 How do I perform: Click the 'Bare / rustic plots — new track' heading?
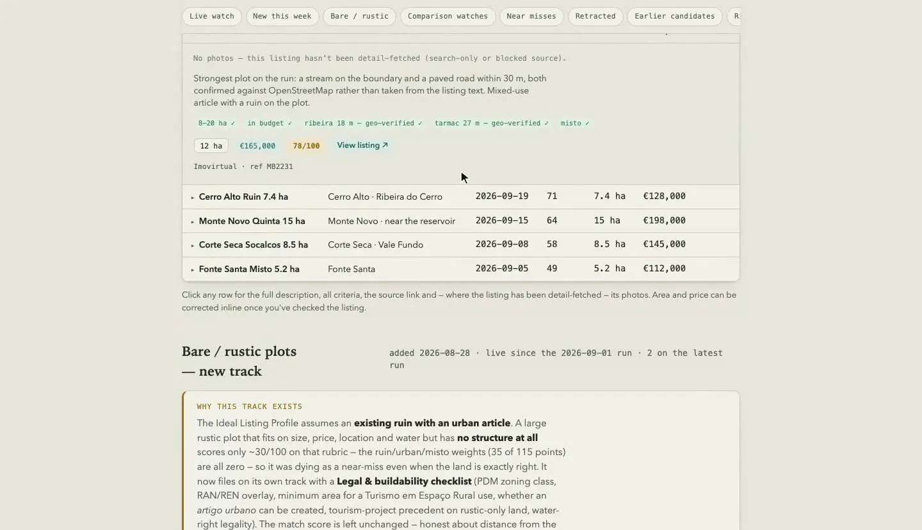pyautogui.click(x=239, y=361)
